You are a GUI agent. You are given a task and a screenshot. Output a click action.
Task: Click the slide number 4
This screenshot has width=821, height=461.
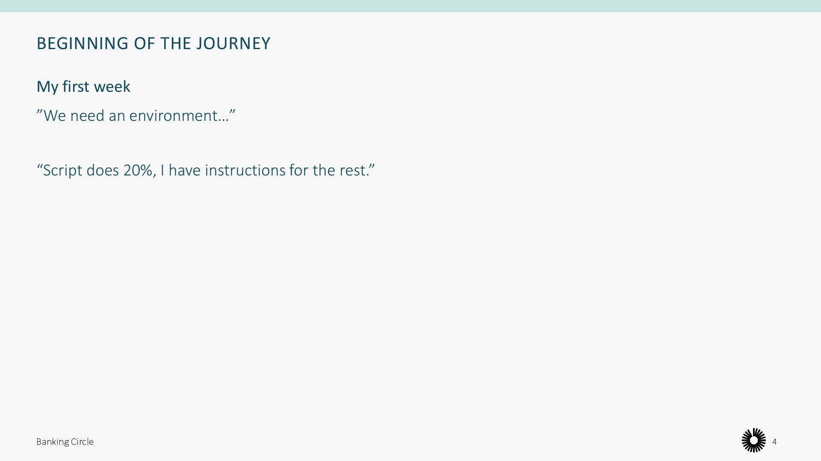coord(774,442)
